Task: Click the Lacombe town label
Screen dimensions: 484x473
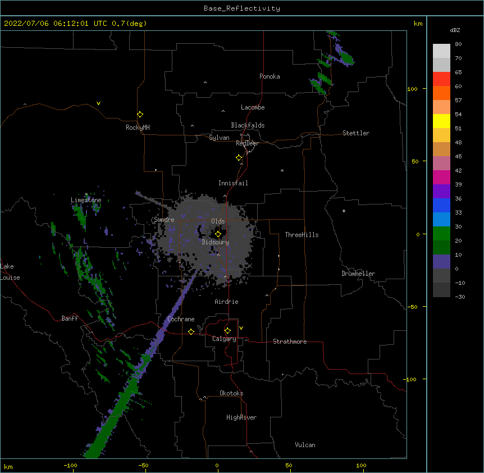Action: point(253,107)
